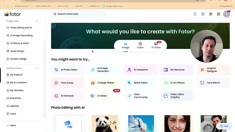Open the PEAK PURE LIFE bookmark folder
235x132 pixels.
click(x=41, y=6)
